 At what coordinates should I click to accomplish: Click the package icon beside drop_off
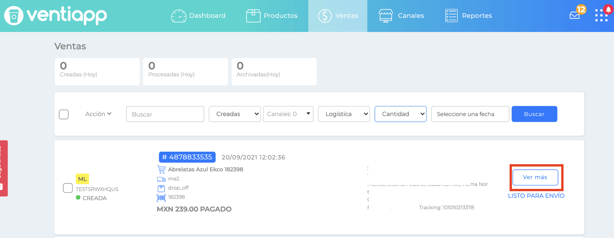(161, 188)
